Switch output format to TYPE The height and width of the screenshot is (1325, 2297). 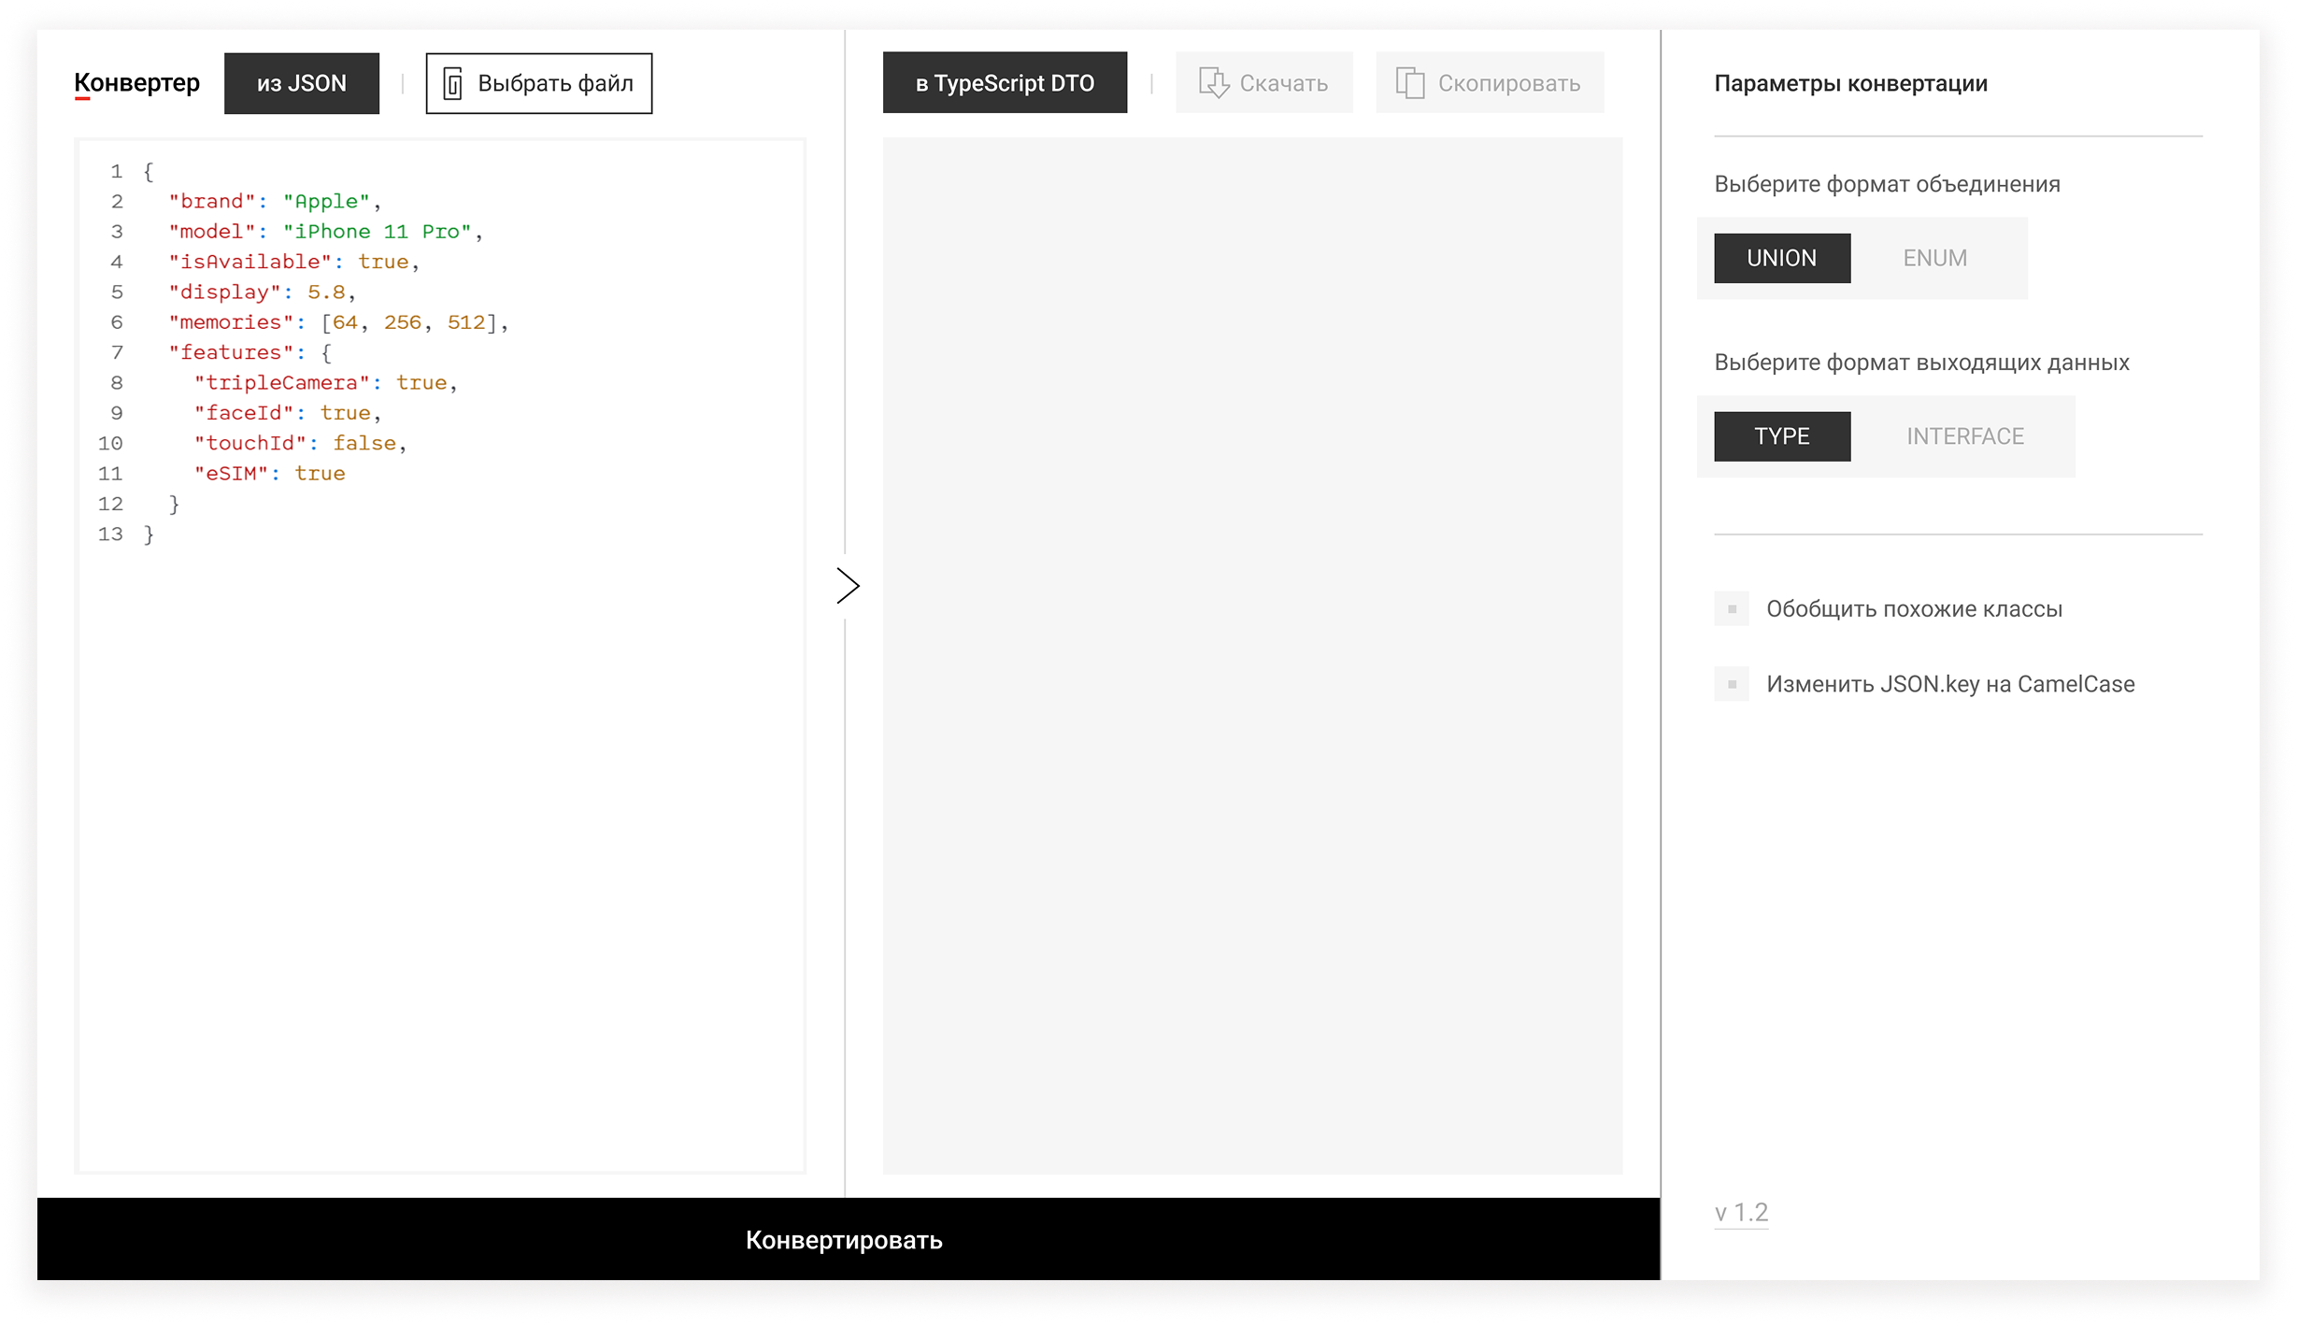(1781, 436)
